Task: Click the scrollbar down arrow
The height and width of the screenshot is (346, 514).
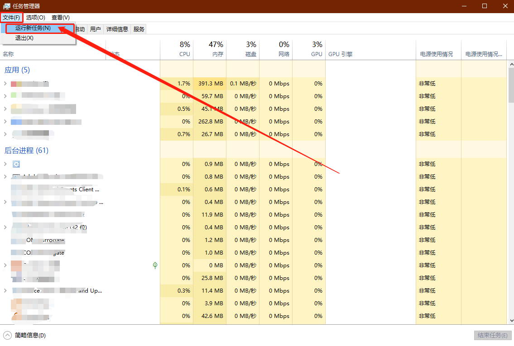Action: pyautogui.click(x=511, y=321)
